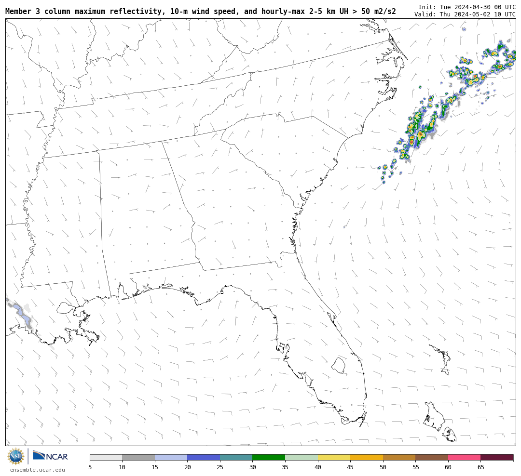The width and height of the screenshot is (521, 476).
Task: Click the 20-25 blue colorbar swatch
Action: 204,457
